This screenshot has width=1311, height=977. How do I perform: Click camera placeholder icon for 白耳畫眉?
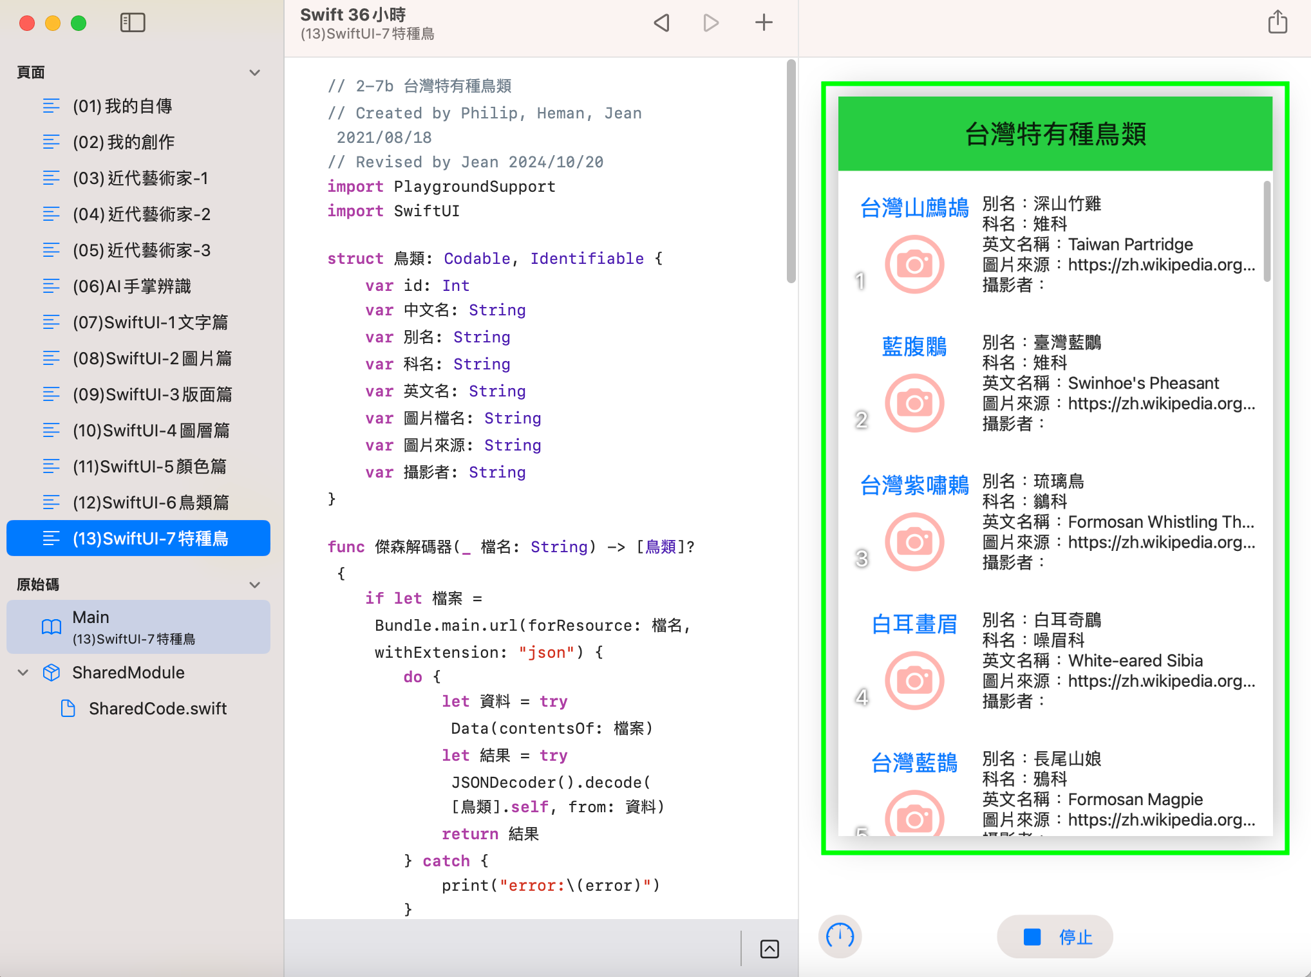click(x=914, y=681)
